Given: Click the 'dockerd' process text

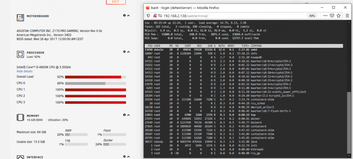Looking at the screenshot, I should click(x=256, y=122).
